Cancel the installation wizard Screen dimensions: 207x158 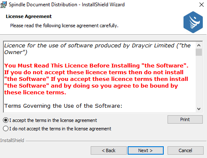point(186,150)
